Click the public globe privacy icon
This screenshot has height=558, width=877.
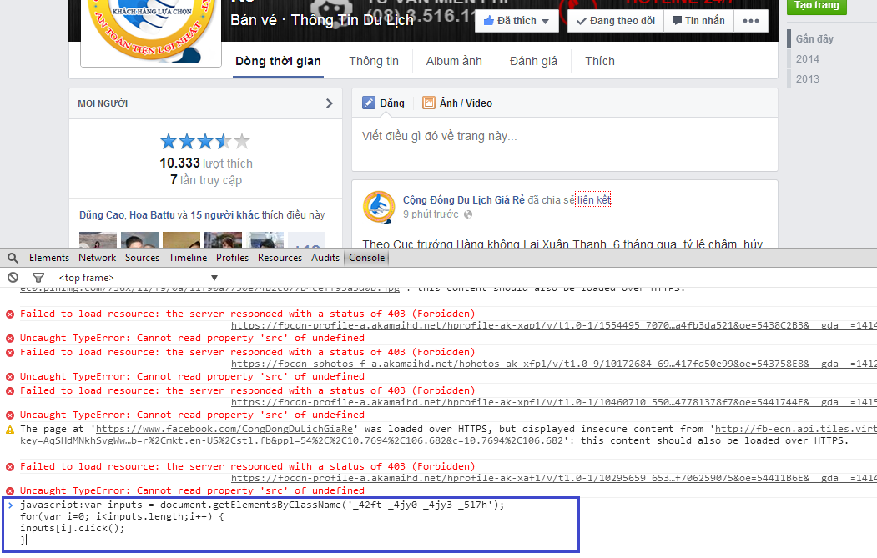[468, 214]
